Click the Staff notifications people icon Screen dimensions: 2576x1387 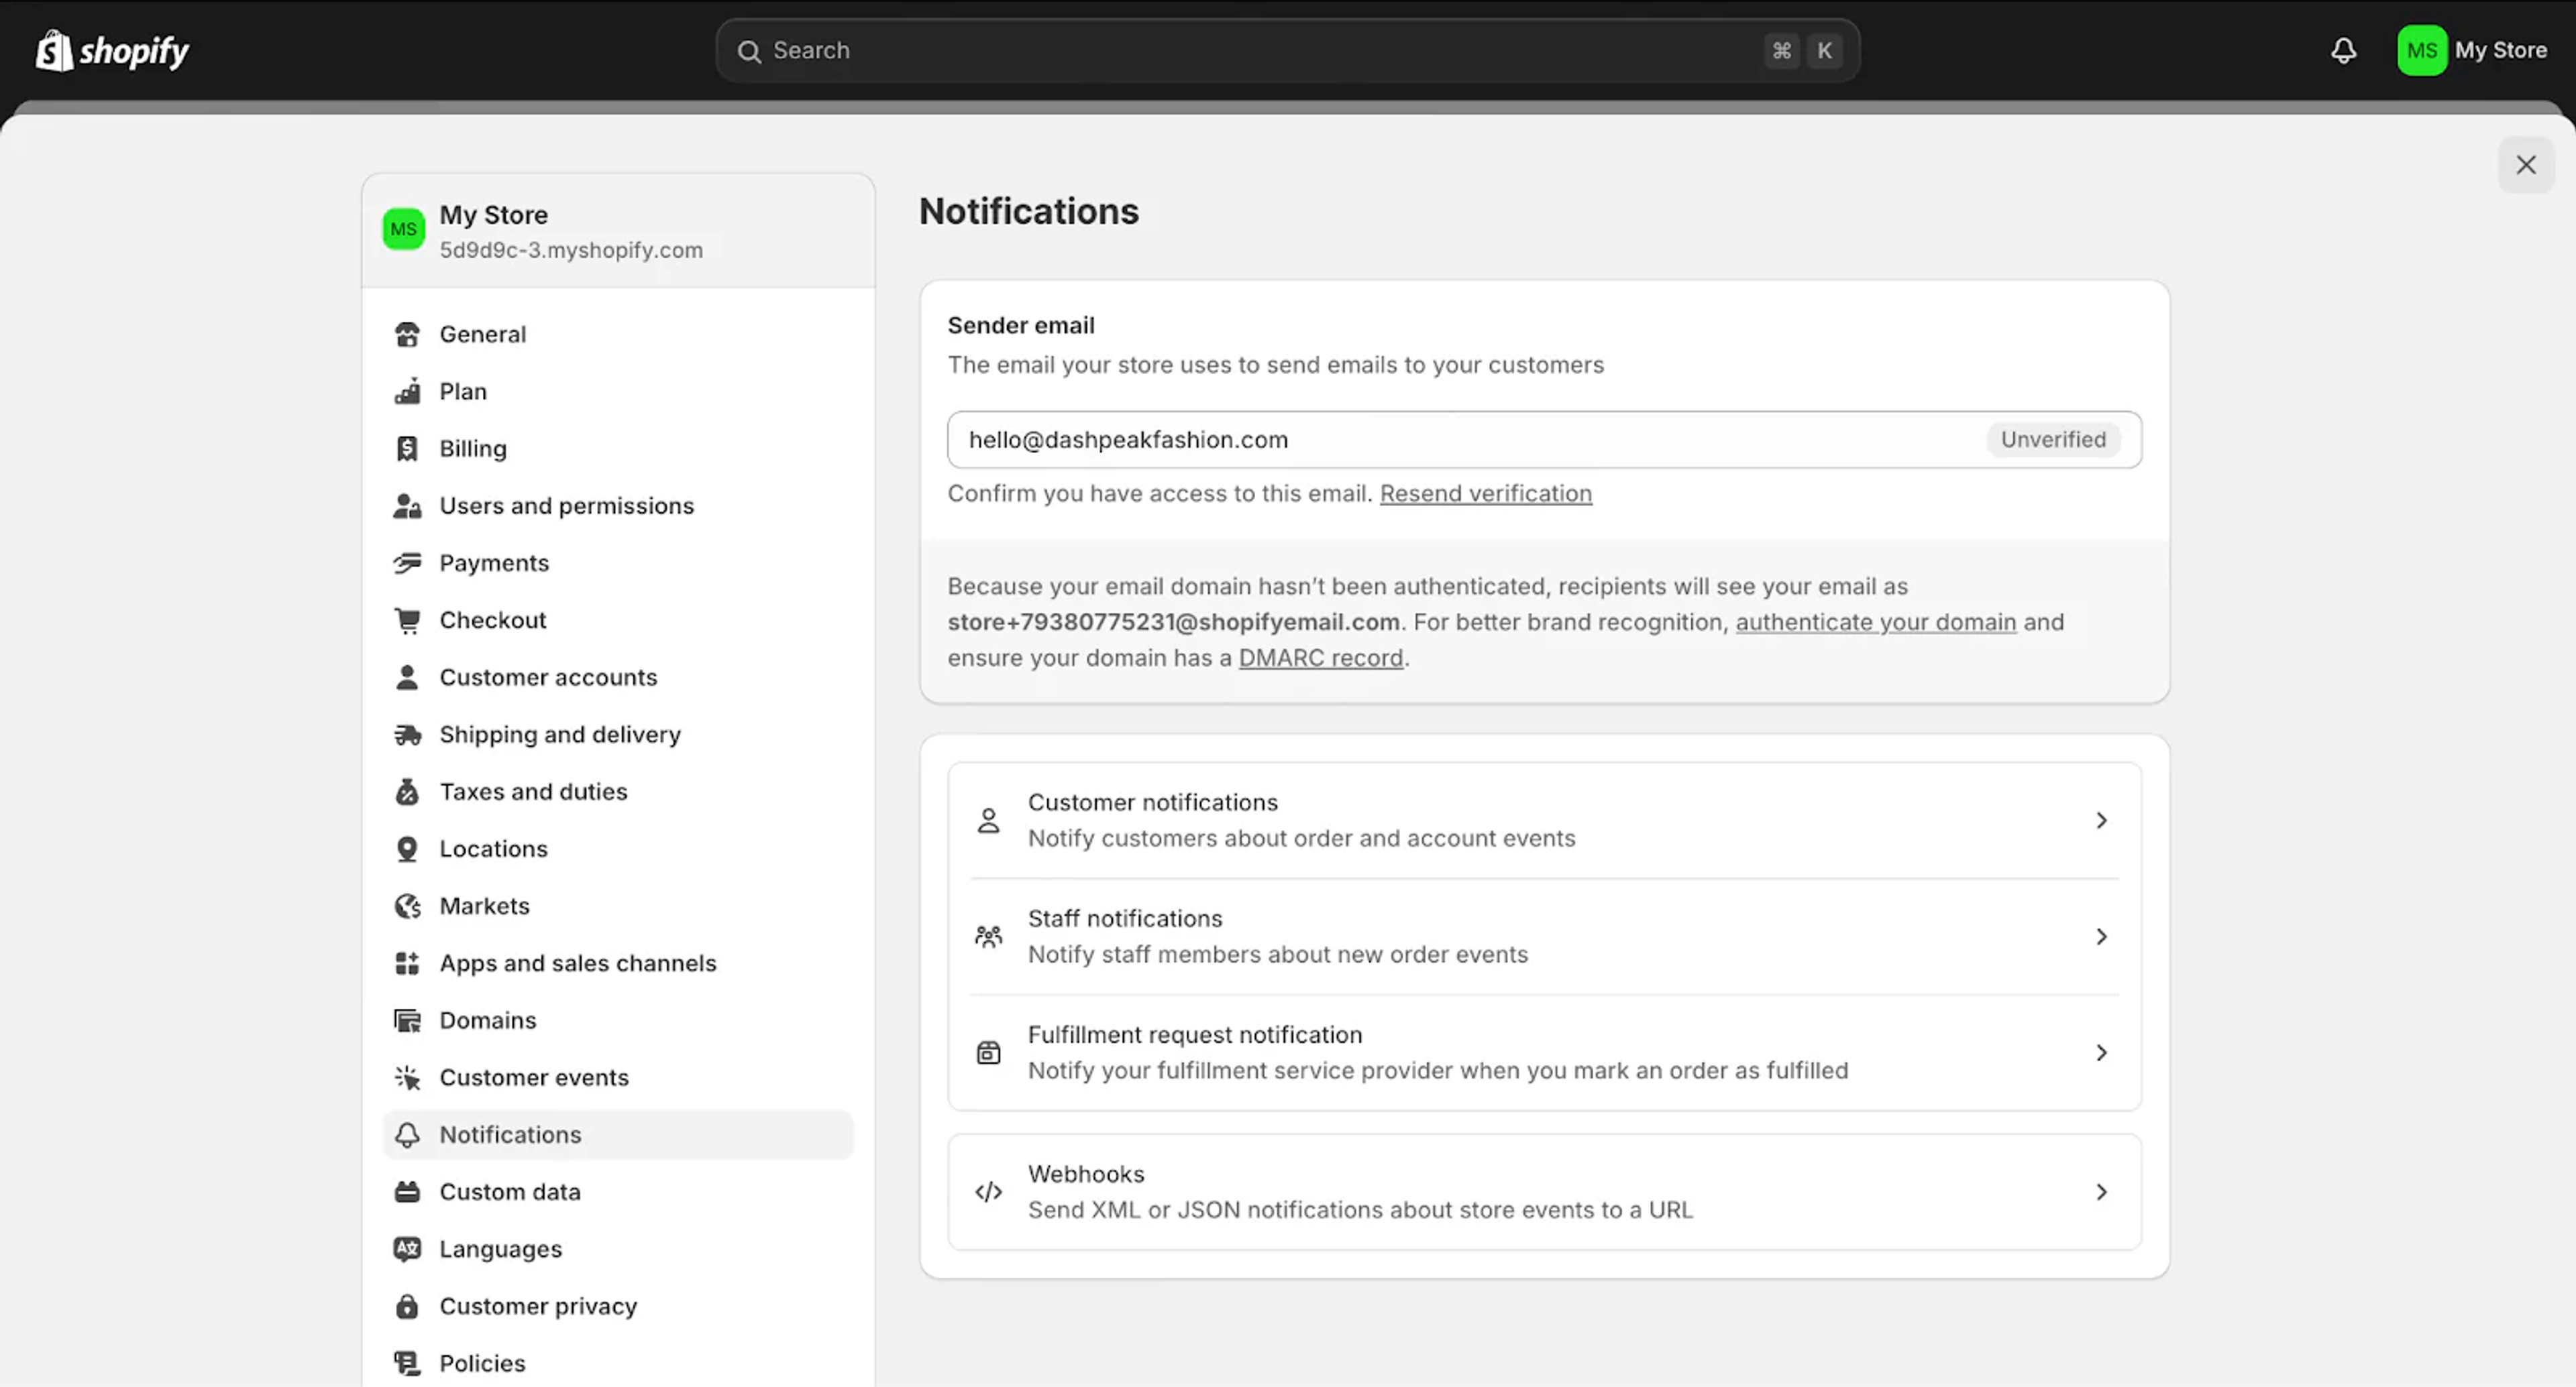(x=988, y=937)
